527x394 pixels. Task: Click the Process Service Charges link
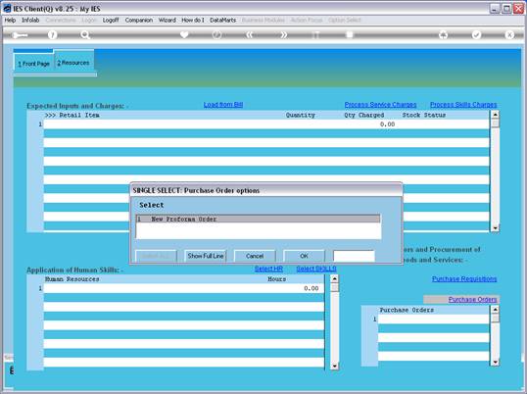tap(380, 105)
